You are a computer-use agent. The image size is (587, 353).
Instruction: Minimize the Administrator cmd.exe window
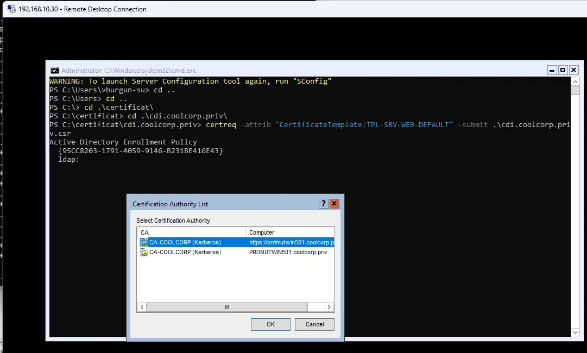coord(552,70)
